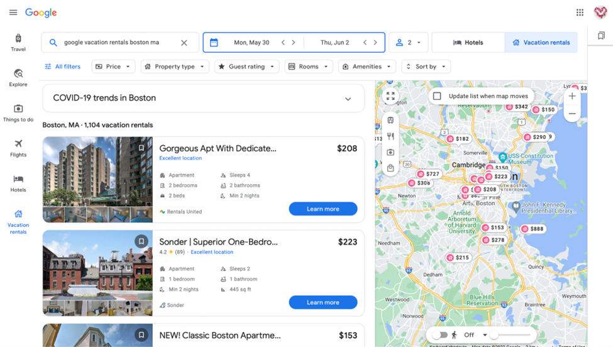Open the Sort by dropdown

point(426,67)
